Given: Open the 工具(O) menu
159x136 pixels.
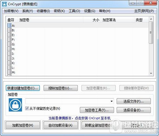Looking at the screenshot, I should coord(74,11).
